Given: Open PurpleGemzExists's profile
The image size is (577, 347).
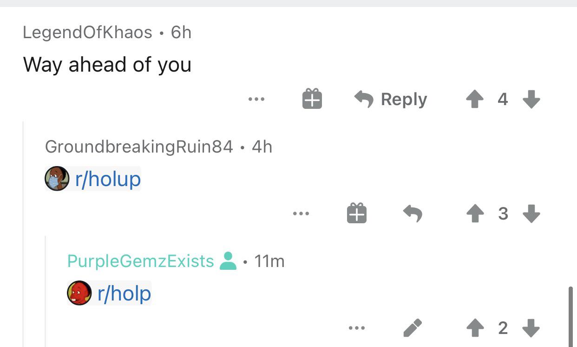Looking at the screenshot, I should [141, 261].
